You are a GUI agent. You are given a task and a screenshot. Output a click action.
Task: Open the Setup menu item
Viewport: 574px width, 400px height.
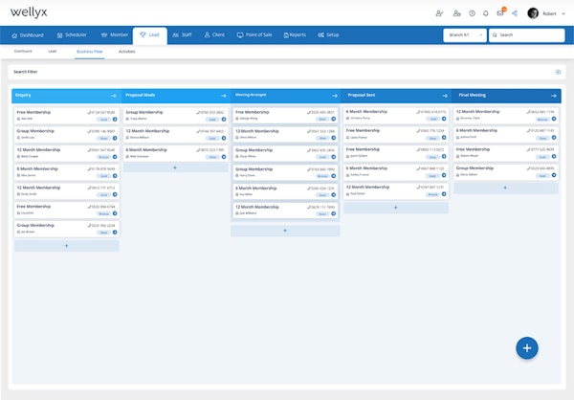[x=328, y=34]
